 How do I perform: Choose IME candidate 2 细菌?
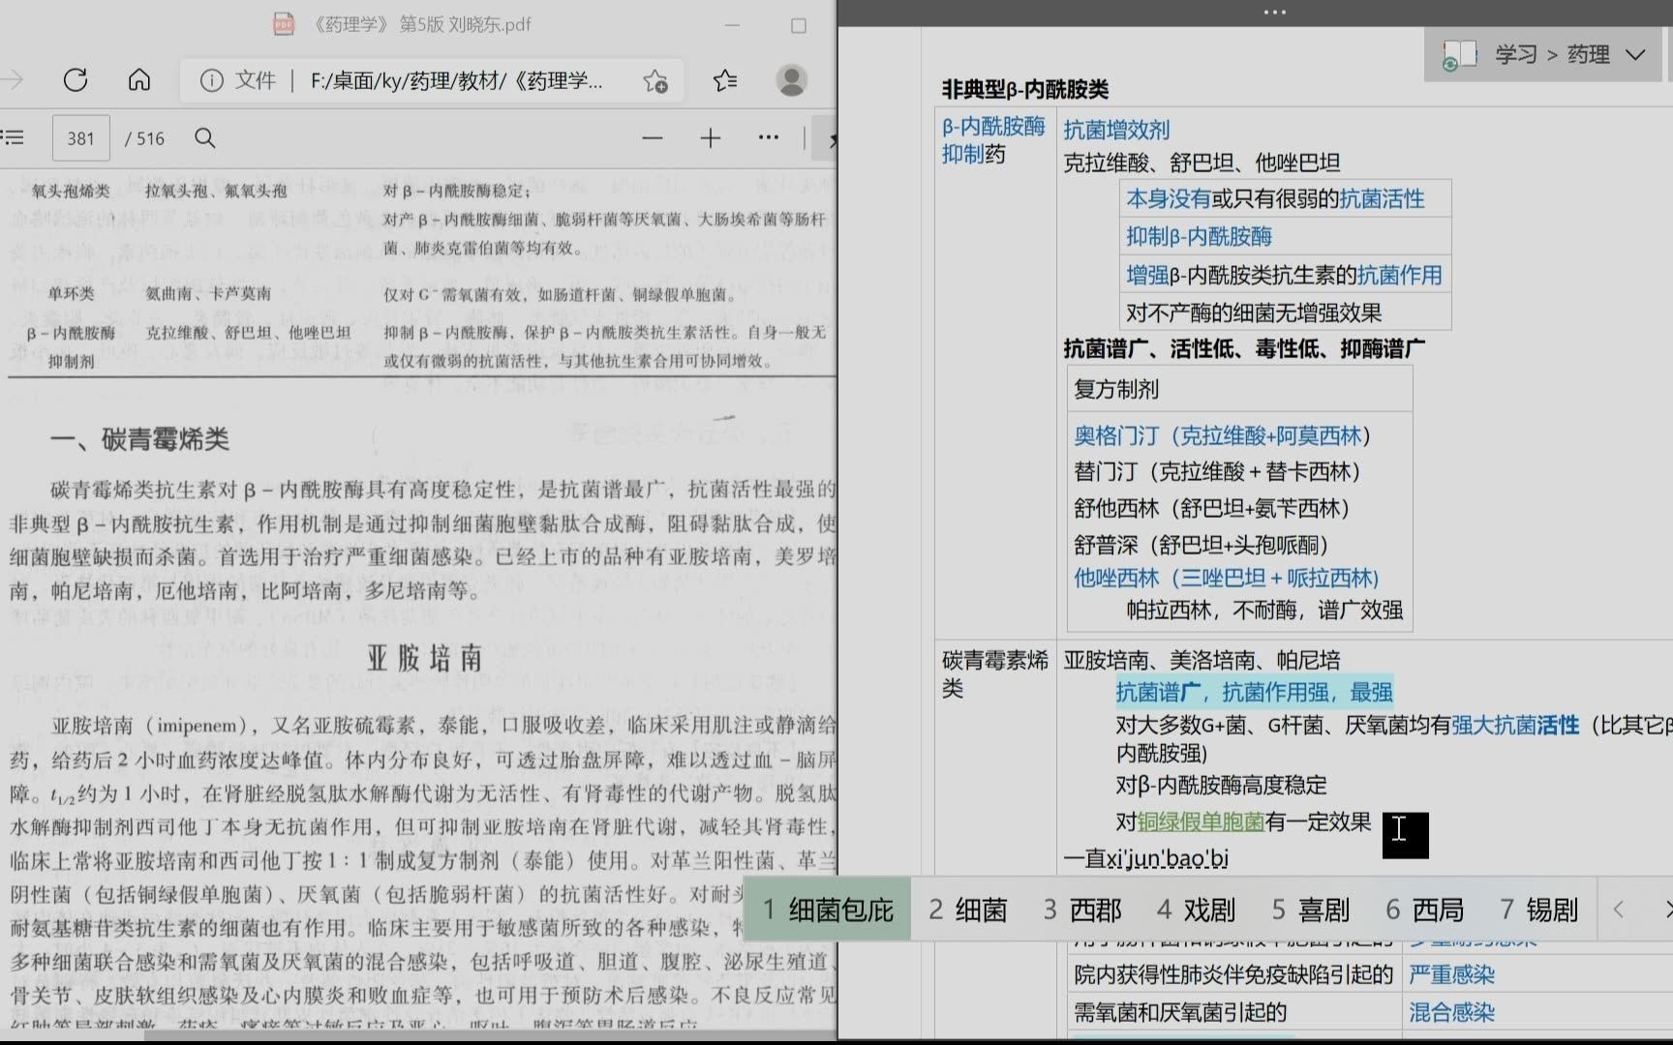click(968, 910)
